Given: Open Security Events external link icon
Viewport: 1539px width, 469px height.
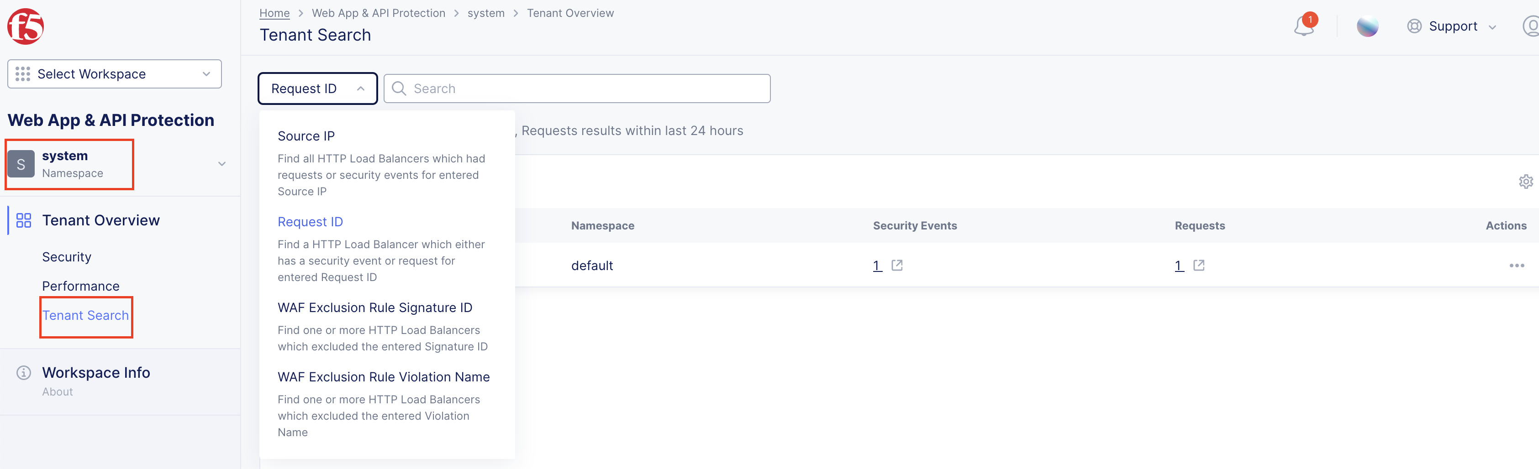Looking at the screenshot, I should (897, 265).
